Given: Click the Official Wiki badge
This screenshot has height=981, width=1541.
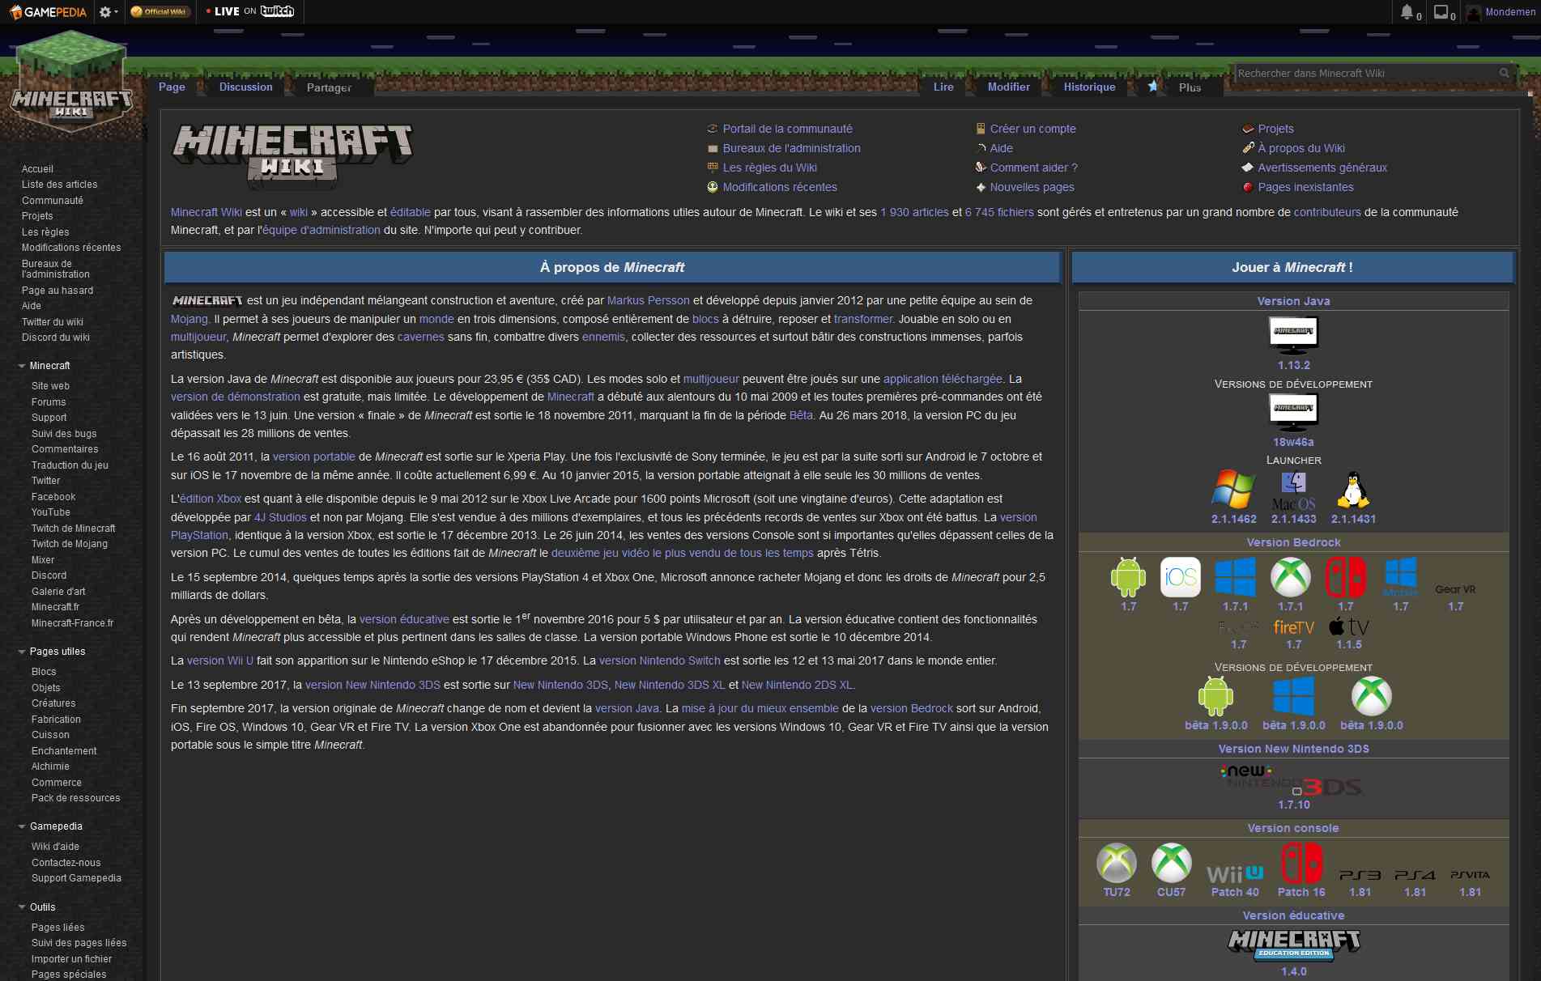Looking at the screenshot, I should pos(160,11).
